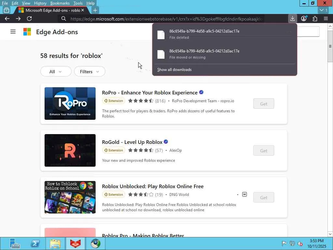The height and width of the screenshot is (250, 333).
Task: Click the page scrollbar down arrow
Action: pos(330,234)
